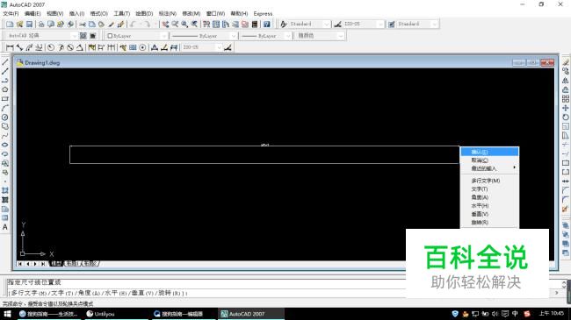Select the Erase tool in the Modify toolbar

(566, 62)
